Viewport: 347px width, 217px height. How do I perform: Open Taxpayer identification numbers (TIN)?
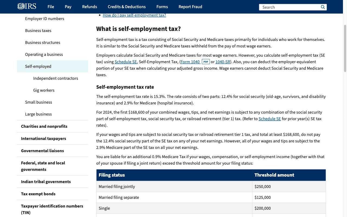(x=52, y=209)
